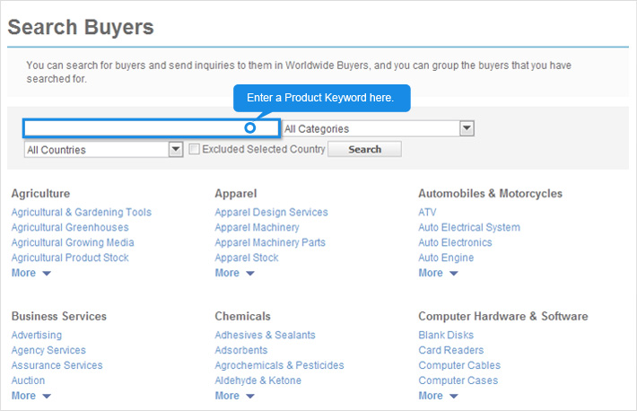Click Agrochemicals & Pesticides link

tap(279, 366)
